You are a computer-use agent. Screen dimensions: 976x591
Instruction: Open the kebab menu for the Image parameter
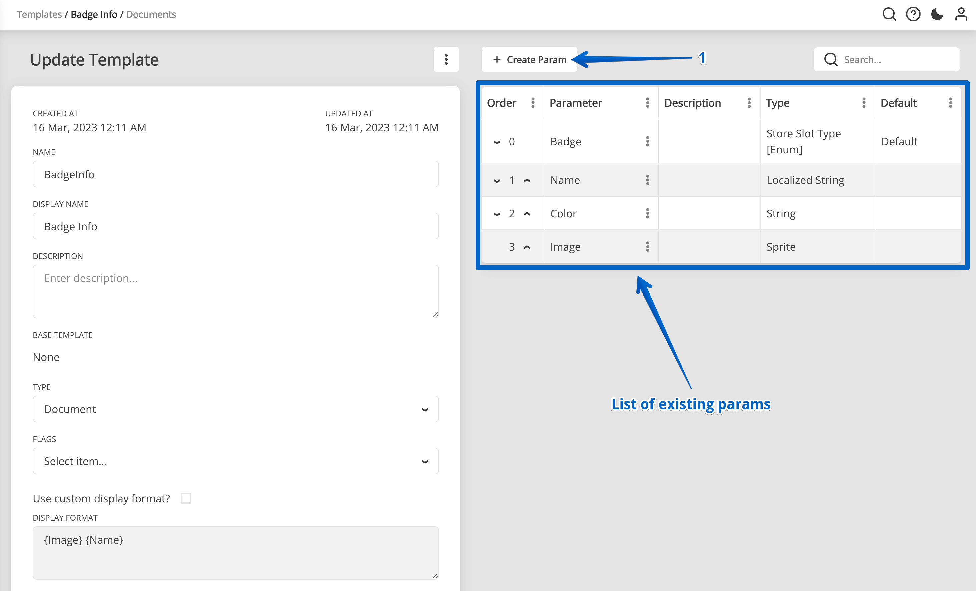point(648,246)
